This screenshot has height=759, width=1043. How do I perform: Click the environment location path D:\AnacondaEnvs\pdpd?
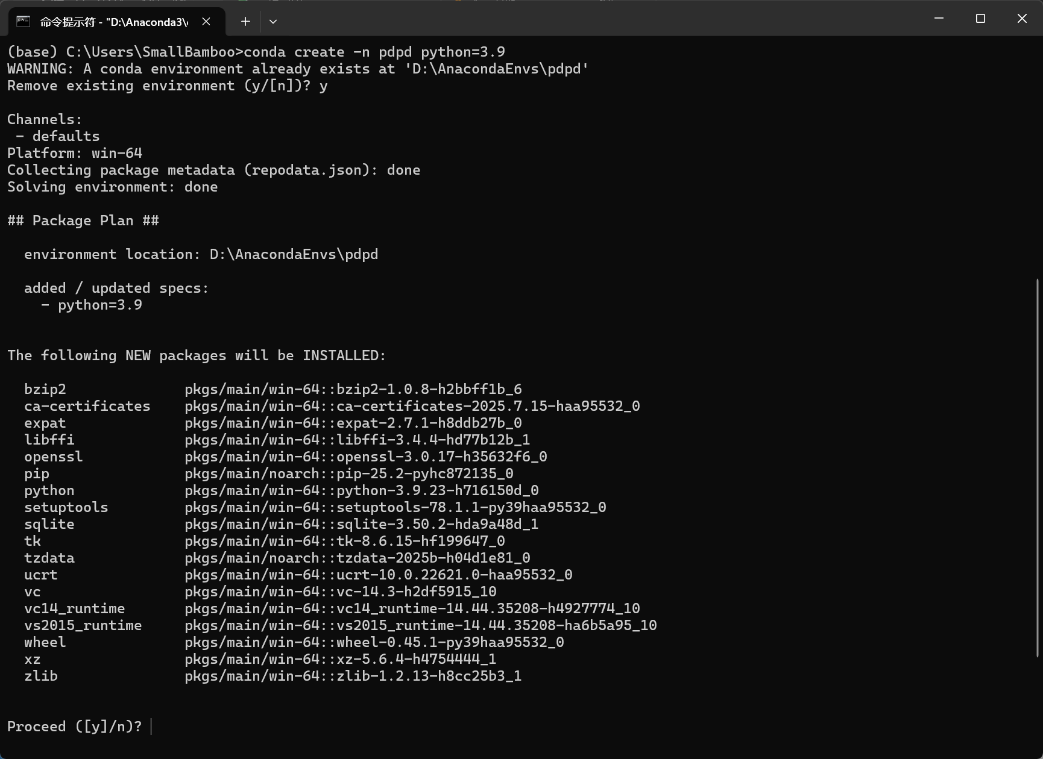294,254
